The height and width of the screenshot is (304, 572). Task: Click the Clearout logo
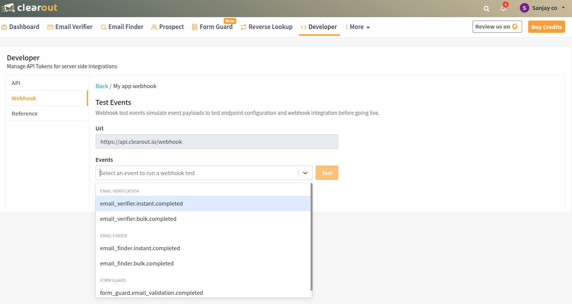(29, 8)
